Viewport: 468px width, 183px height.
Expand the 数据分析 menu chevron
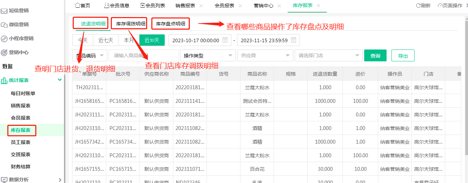[x=60, y=180]
